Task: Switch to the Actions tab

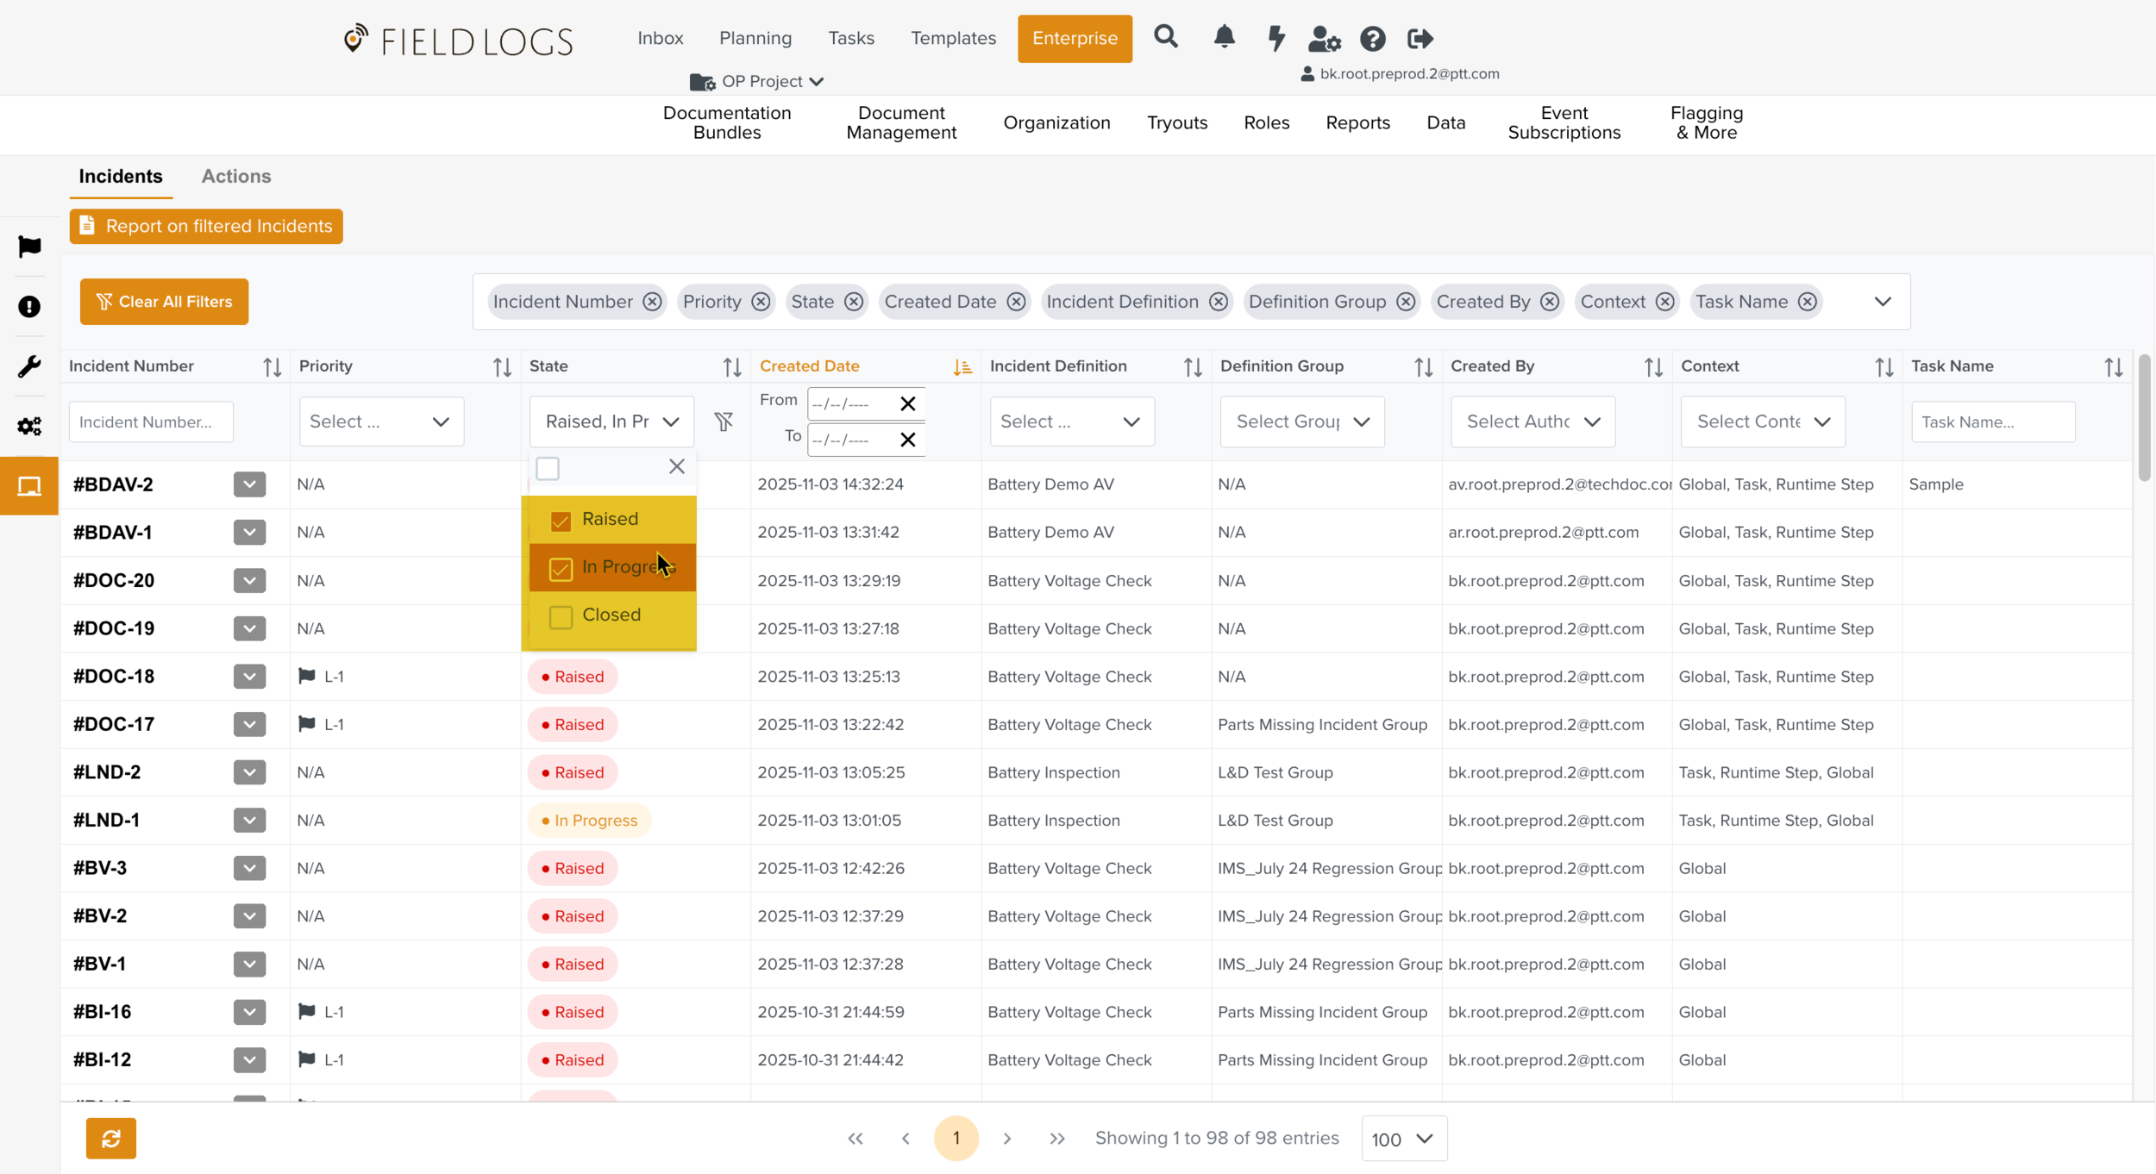Action: pyautogui.click(x=236, y=176)
